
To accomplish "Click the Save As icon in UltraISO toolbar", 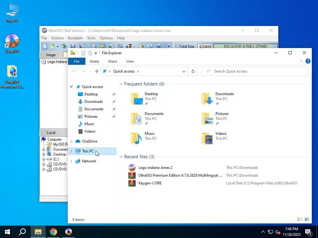I will coord(82,46).
